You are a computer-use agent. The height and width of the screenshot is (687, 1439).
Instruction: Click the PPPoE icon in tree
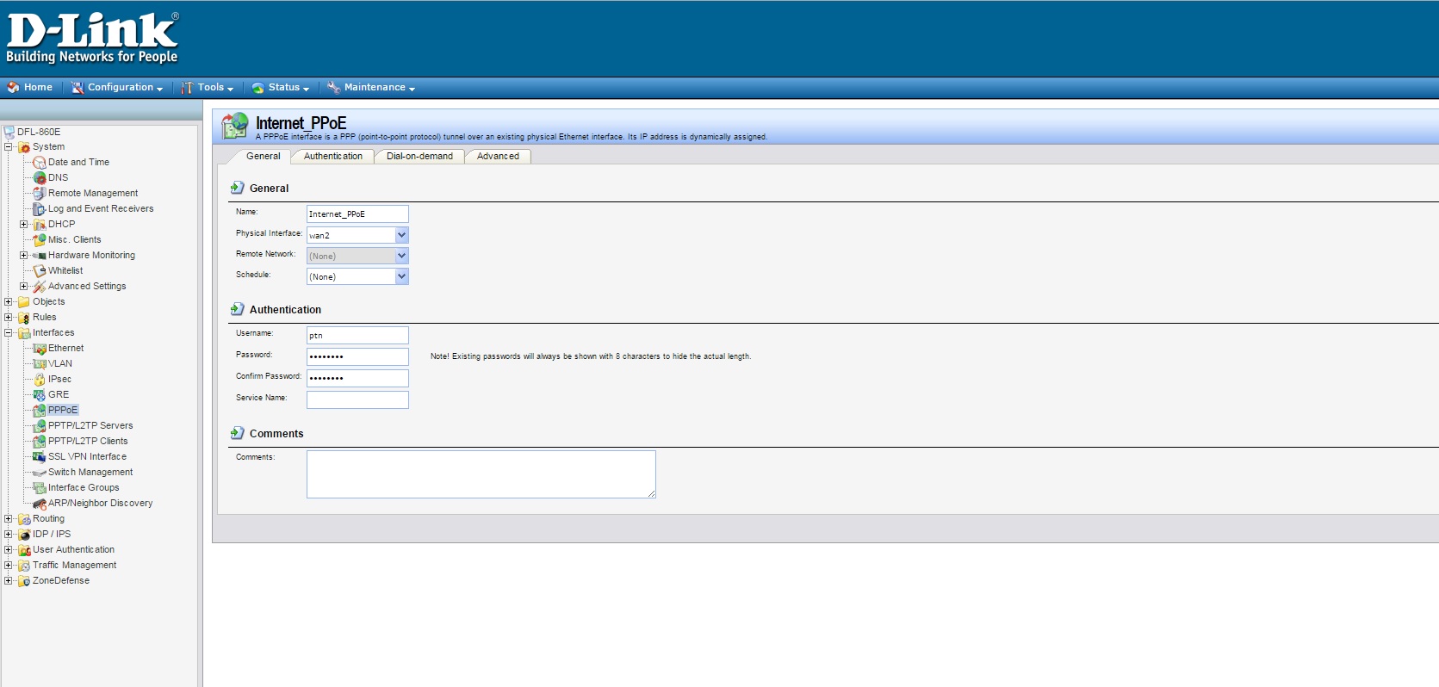click(x=40, y=411)
